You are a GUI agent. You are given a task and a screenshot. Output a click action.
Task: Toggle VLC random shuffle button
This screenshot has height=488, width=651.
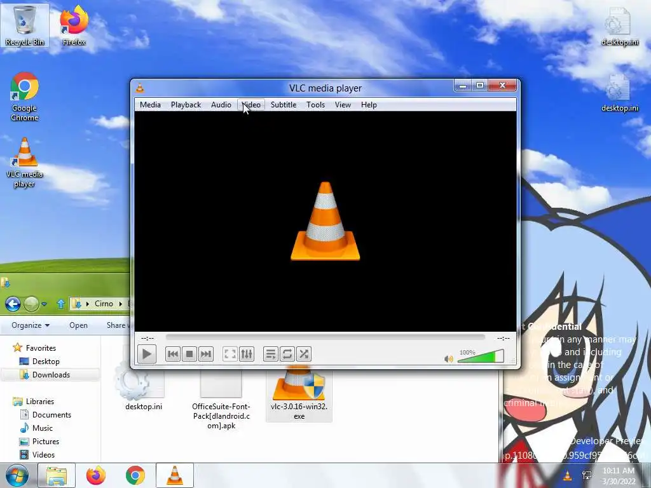(303, 354)
